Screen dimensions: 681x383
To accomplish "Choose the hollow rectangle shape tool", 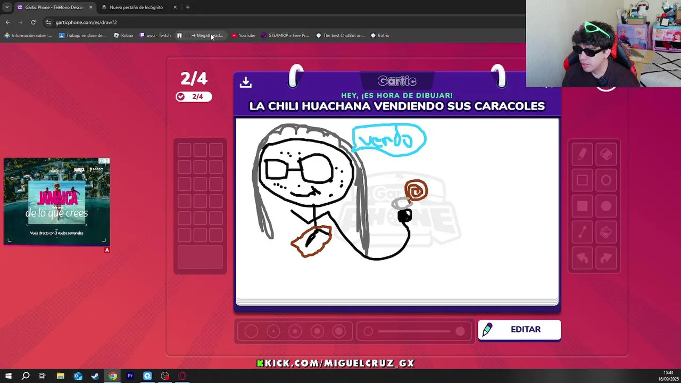I will pyautogui.click(x=582, y=180).
